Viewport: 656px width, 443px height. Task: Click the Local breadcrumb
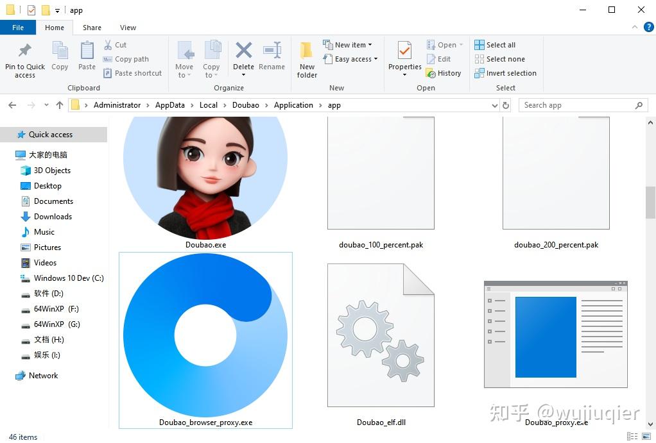point(209,105)
